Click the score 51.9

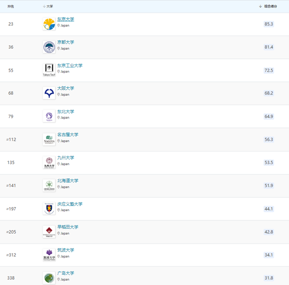pyautogui.click(x=269, y=185)
